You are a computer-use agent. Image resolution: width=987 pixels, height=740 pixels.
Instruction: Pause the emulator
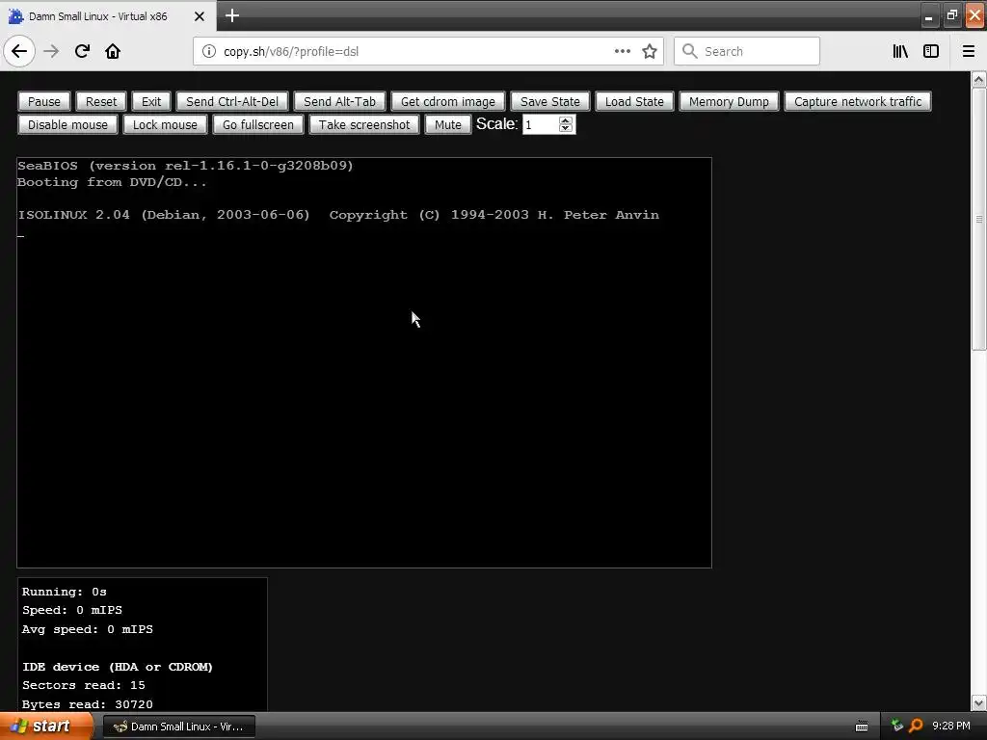44,101
